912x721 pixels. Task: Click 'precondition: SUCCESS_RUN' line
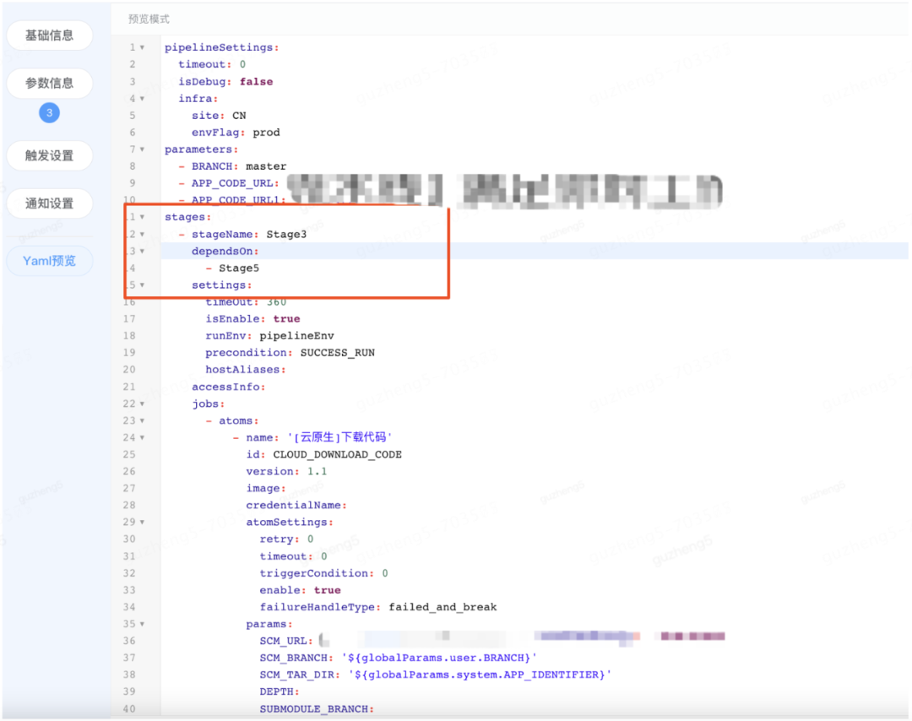[290, 353]
